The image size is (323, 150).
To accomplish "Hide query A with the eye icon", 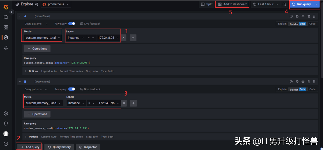I will 303,16.
